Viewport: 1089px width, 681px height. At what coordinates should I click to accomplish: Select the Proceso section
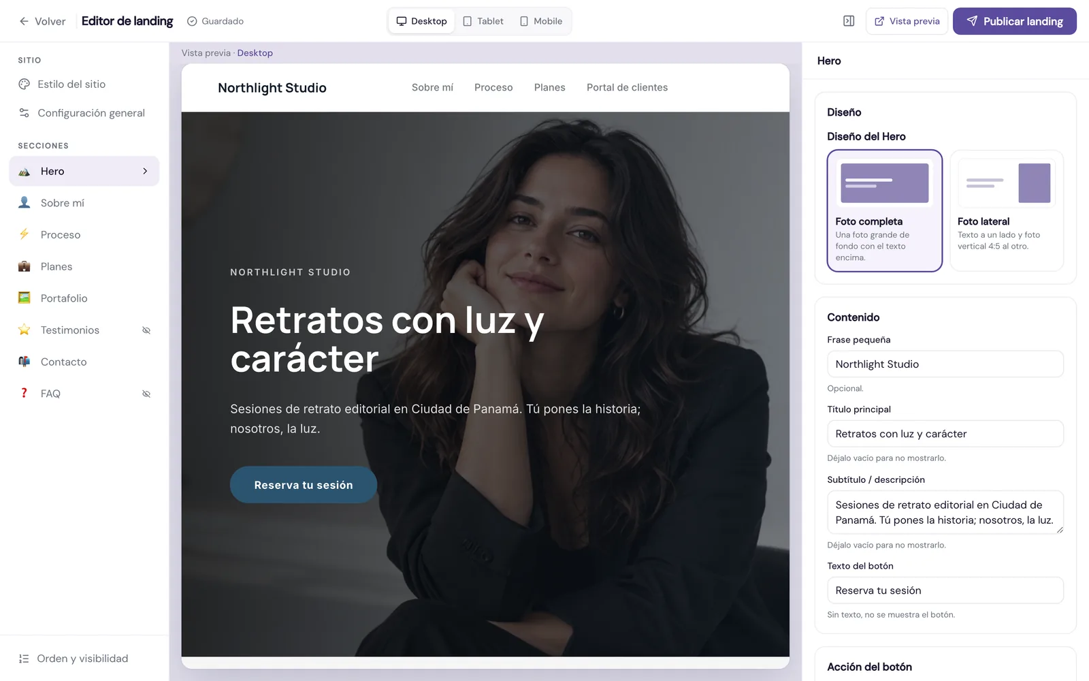[84, 234]
